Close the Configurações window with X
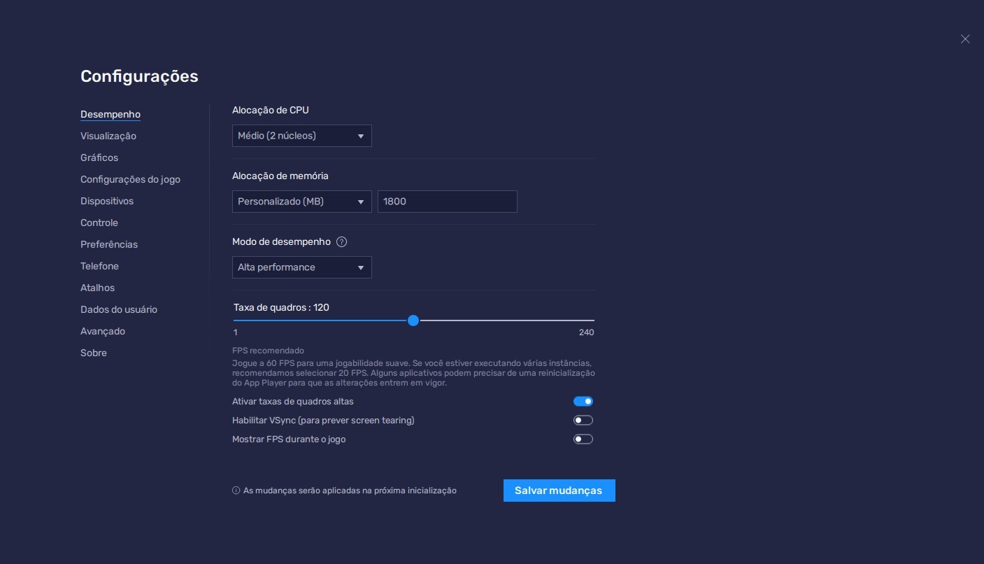 (x=965, y=39)
